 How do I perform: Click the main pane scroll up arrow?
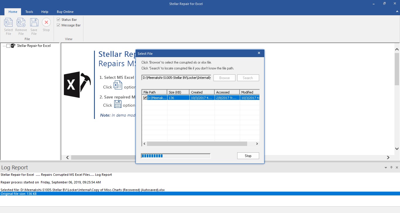pos(397,50)
